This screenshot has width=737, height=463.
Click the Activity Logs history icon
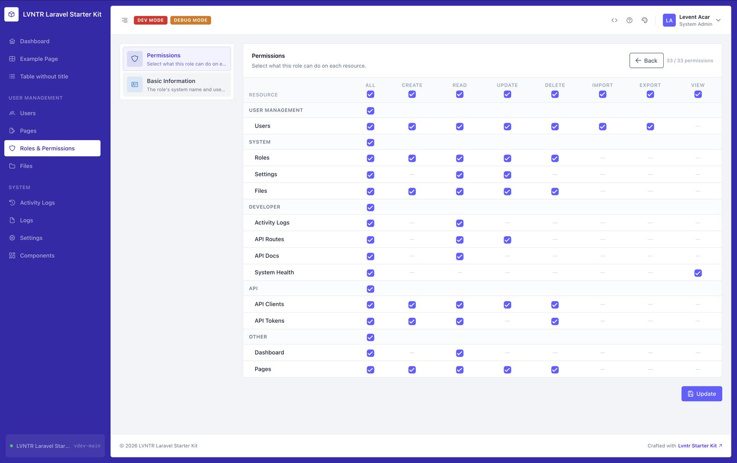click(x=12, y=202)
